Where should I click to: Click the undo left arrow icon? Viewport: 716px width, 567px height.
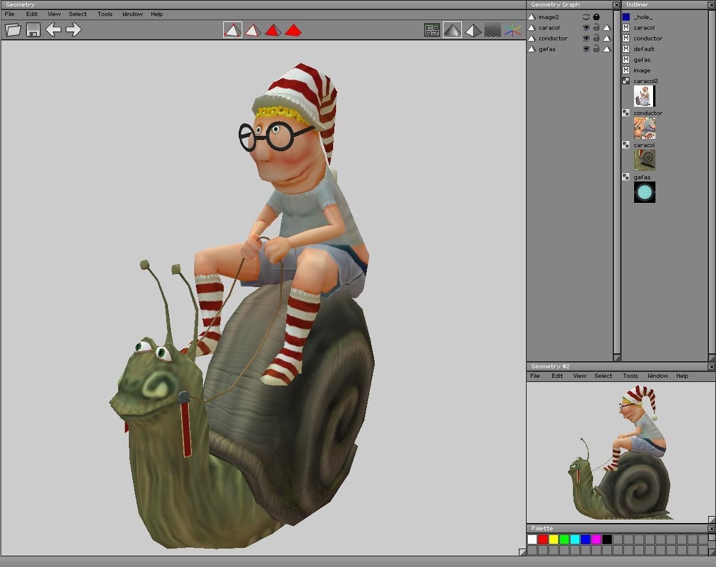(53, 30)
